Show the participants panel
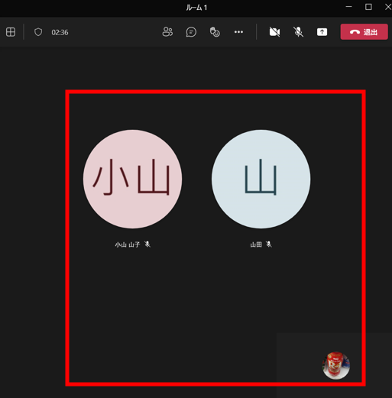 click(x=167, y=32)
